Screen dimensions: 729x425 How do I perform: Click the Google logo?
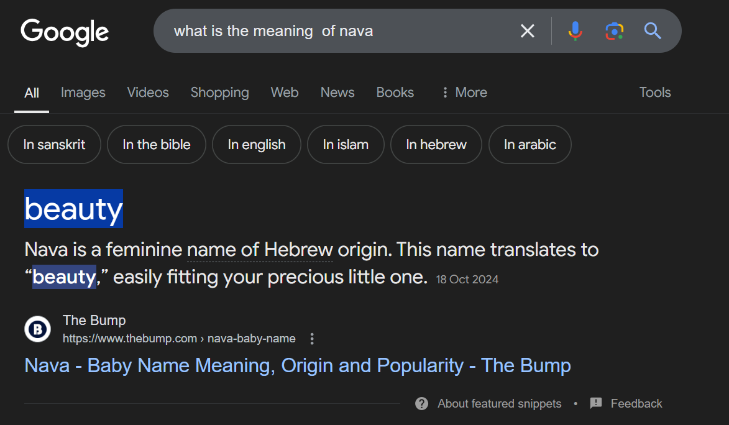(65, 32)
